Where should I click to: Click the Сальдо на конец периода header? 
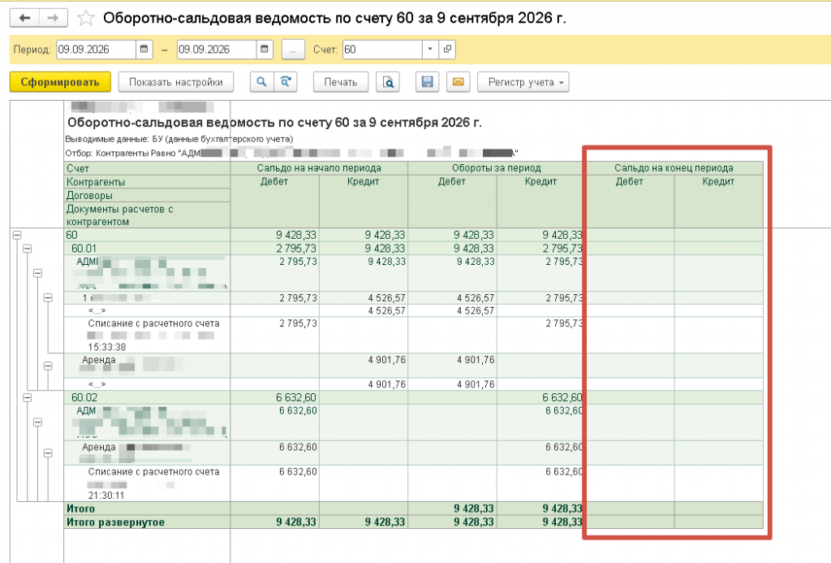click(x=674, y=167)
